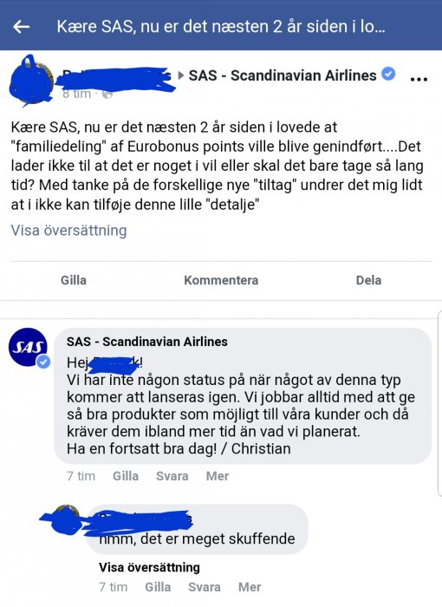Like the post with Gilla button

(x=74, y=280)
